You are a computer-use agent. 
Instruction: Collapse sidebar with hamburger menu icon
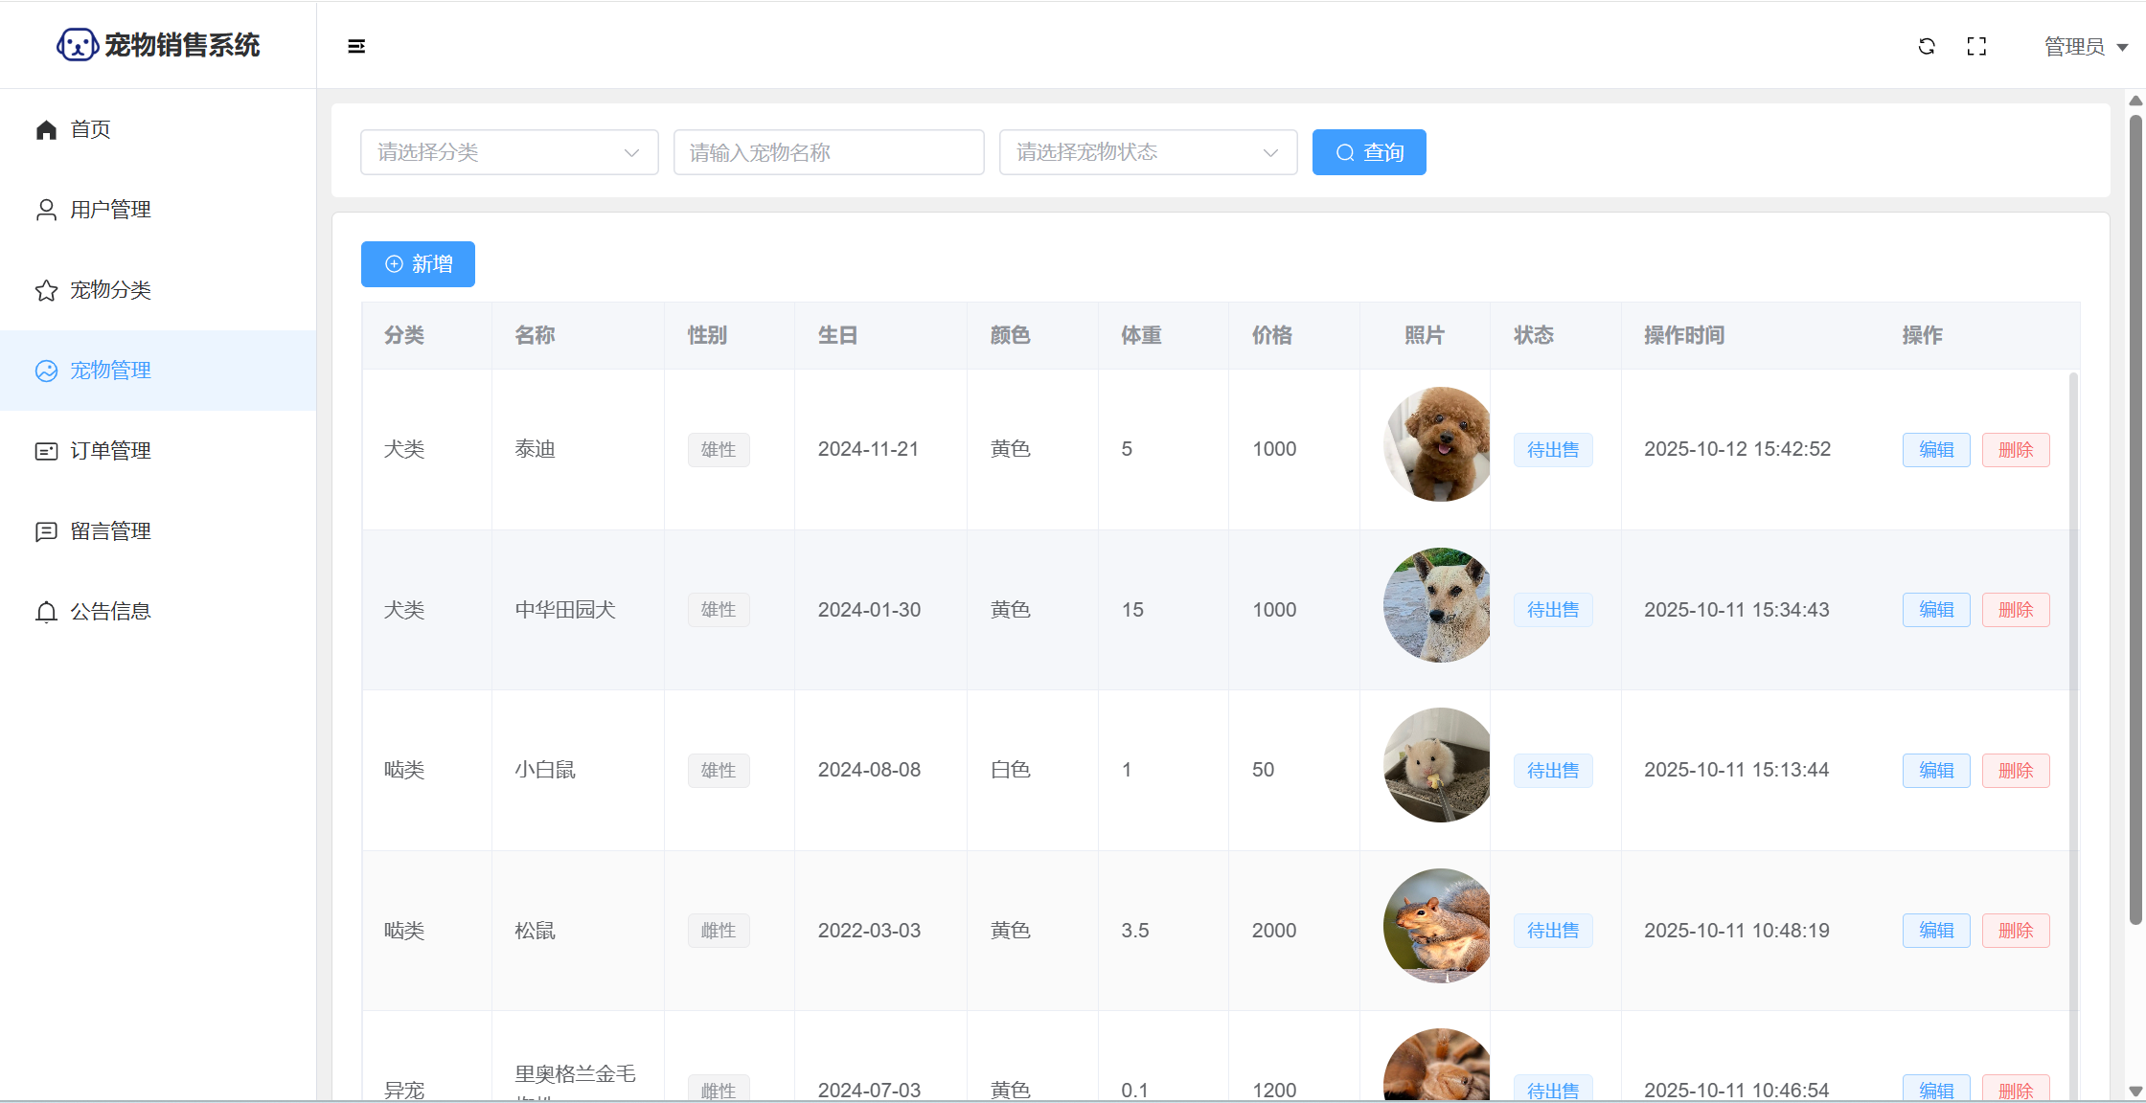[356, 46]
